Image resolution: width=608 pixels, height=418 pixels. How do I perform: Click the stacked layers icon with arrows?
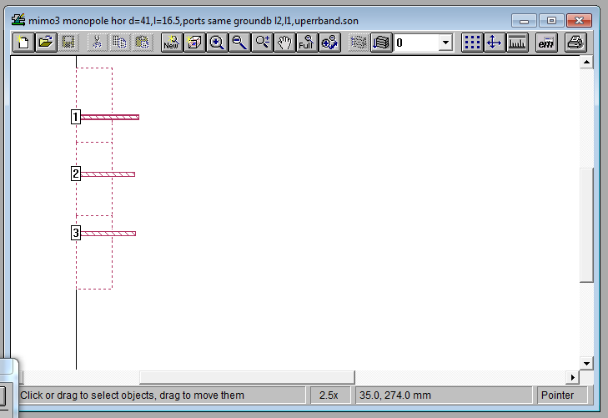pos(381,43)
